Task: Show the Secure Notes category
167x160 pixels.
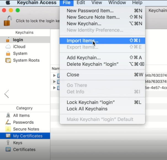Action: 25,129
